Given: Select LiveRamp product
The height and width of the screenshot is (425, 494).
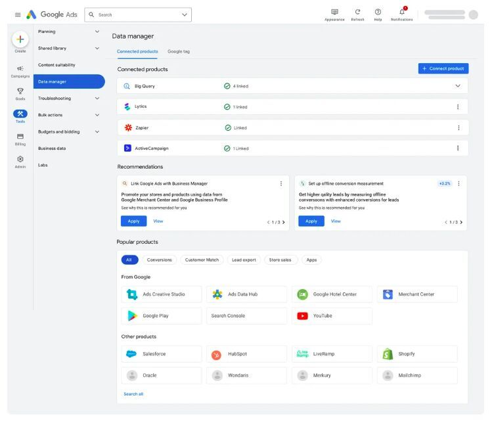Looking at the screenshot, I should click(332, 354).
